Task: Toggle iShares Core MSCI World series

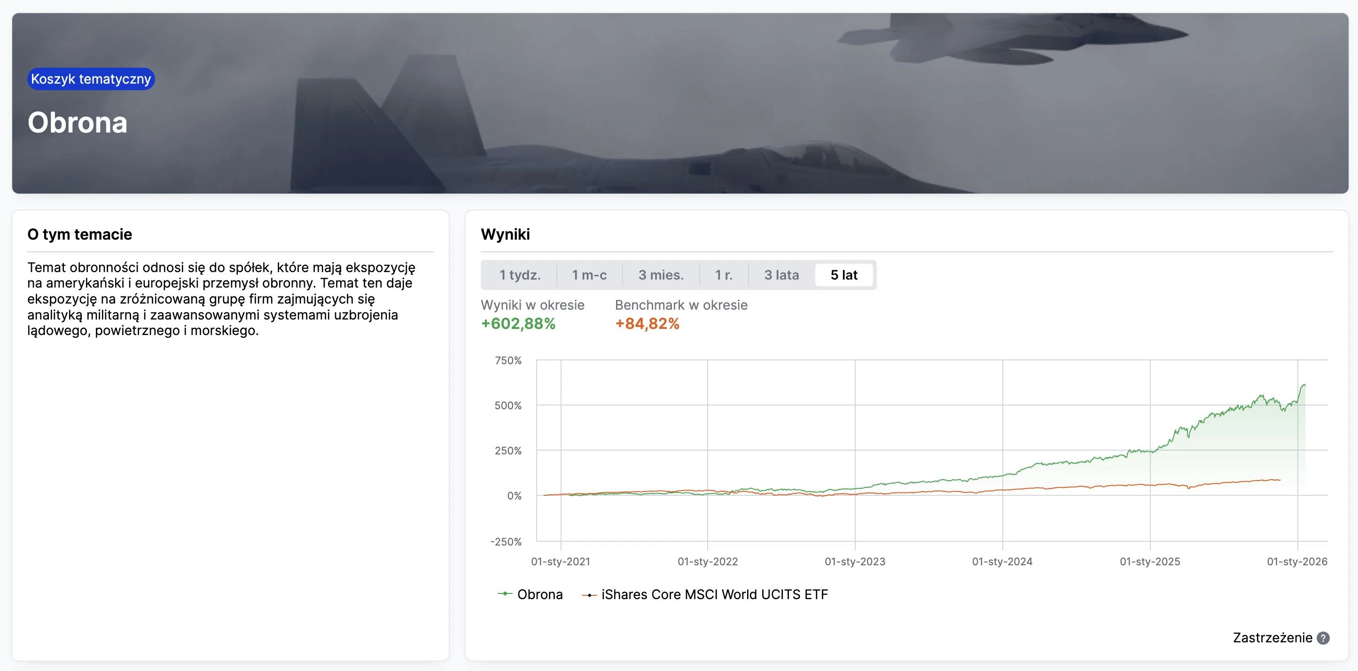Action: tap(714, 594)
